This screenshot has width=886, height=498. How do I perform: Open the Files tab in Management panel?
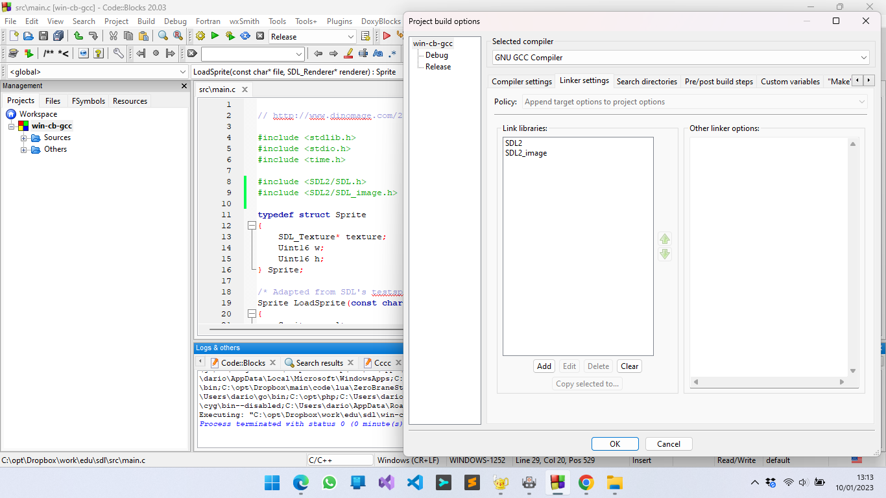[53, 101]
